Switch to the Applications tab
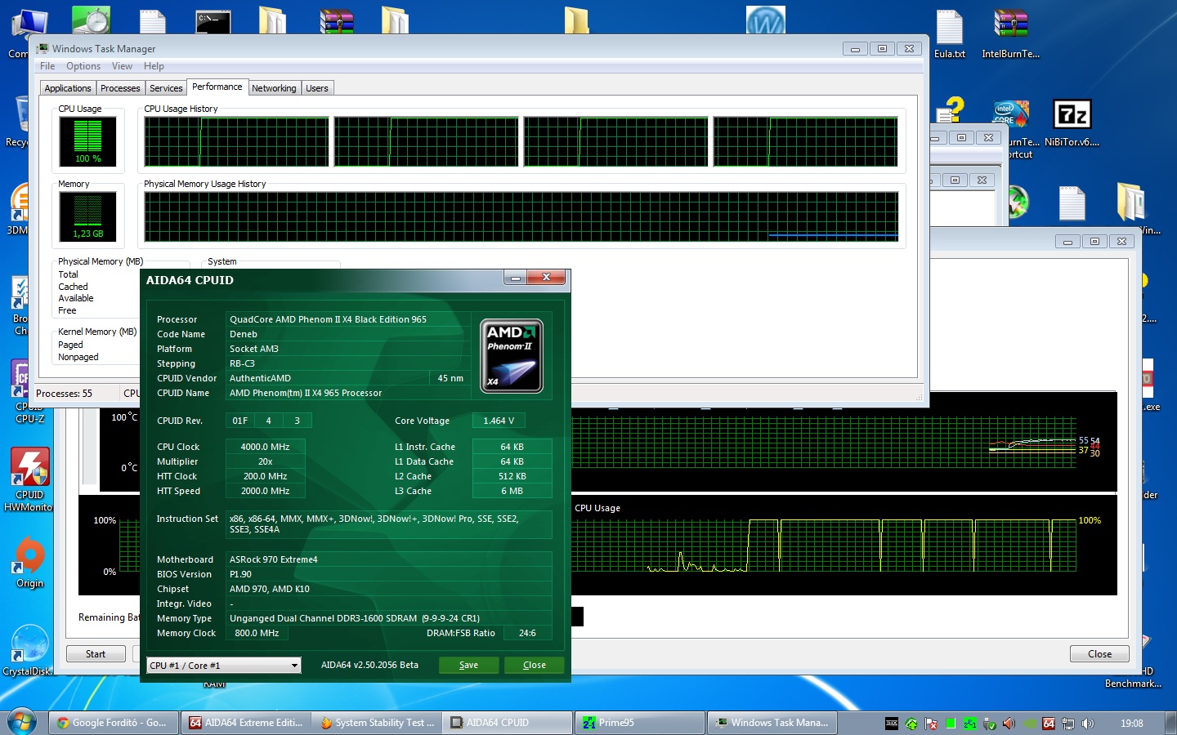The image size is (1177, 735). 68,88
